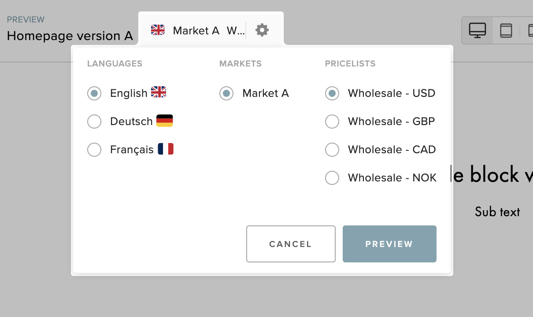The image size is (533, 317).
Task: Select the mobile preview icon
Action: tap(530, 30)
